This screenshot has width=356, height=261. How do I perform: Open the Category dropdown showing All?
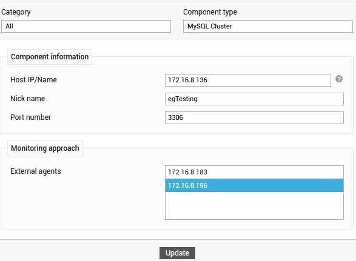coord(86,26)
